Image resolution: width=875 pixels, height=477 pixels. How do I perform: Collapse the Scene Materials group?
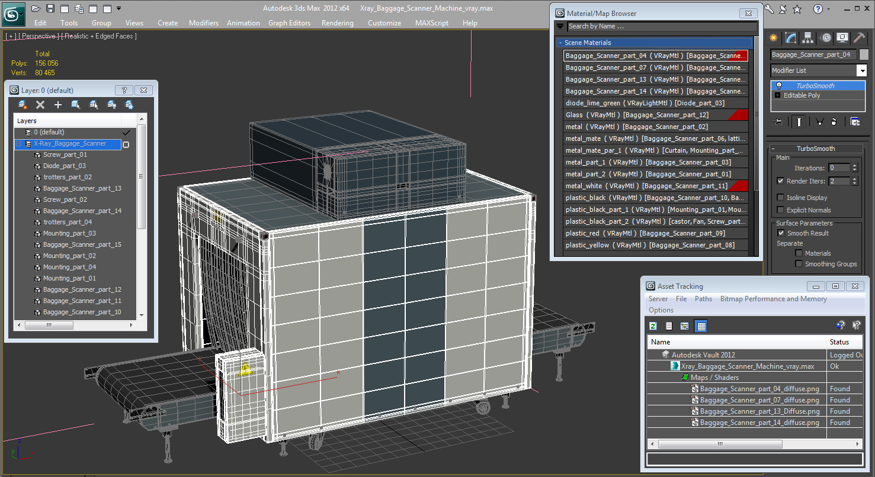click(560, 43)
